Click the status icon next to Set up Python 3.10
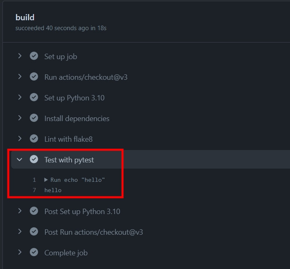The height and width of the screenshot is (269, 290). [34, 98]
